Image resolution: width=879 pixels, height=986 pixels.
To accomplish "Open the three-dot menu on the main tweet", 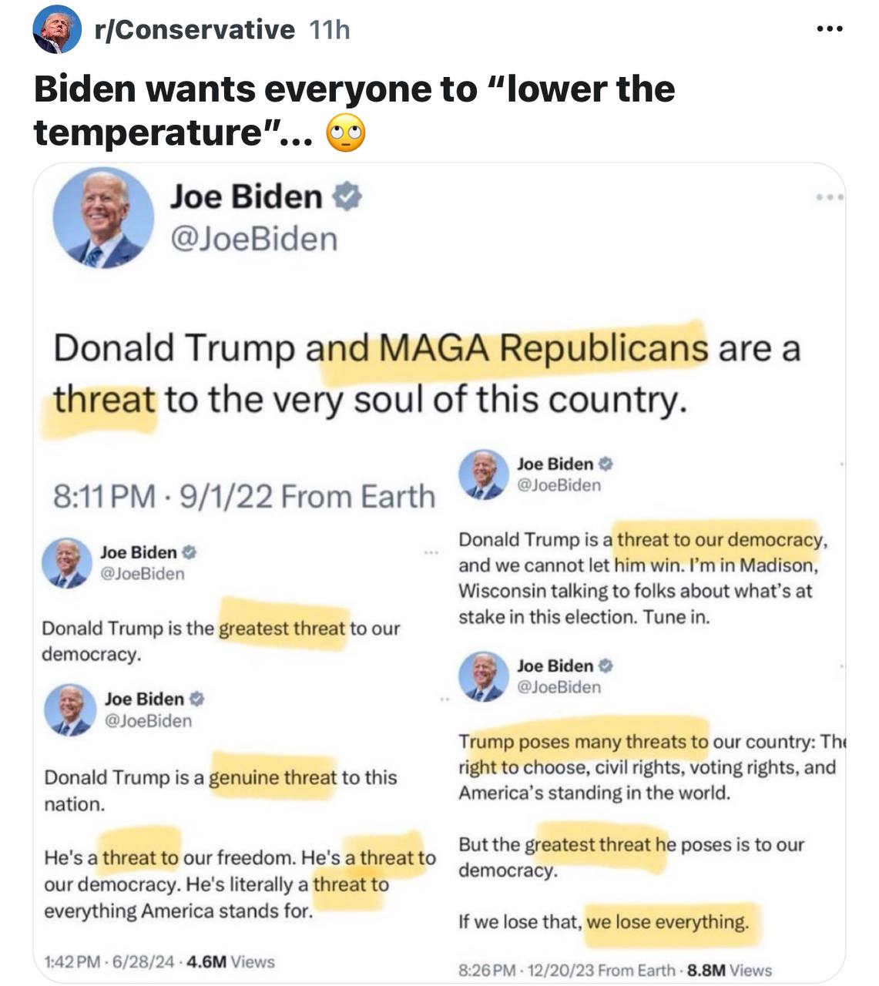I will click(830, 198).
